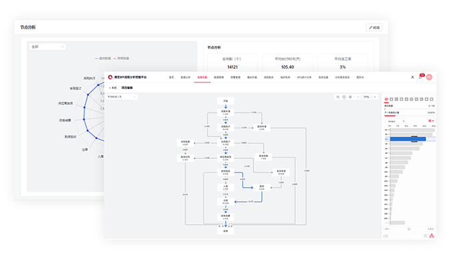Select the red variant icon tab in right panel
The height and width of the screenshot is (262, 453).
(386, 99)
